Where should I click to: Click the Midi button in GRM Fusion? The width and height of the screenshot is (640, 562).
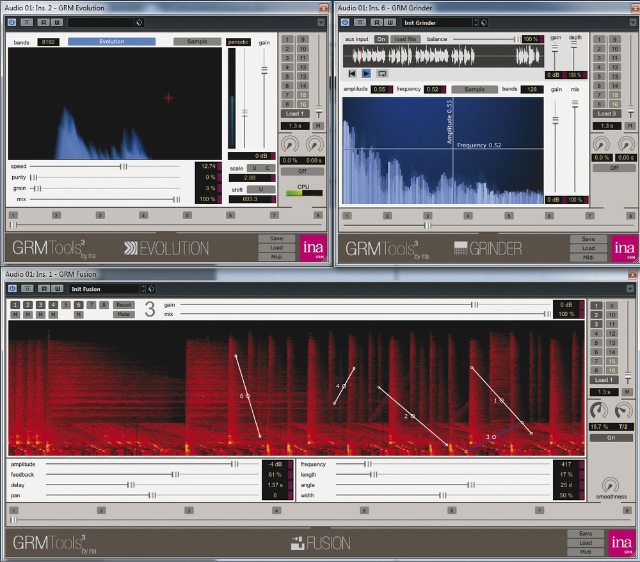[x=586, y=552]
